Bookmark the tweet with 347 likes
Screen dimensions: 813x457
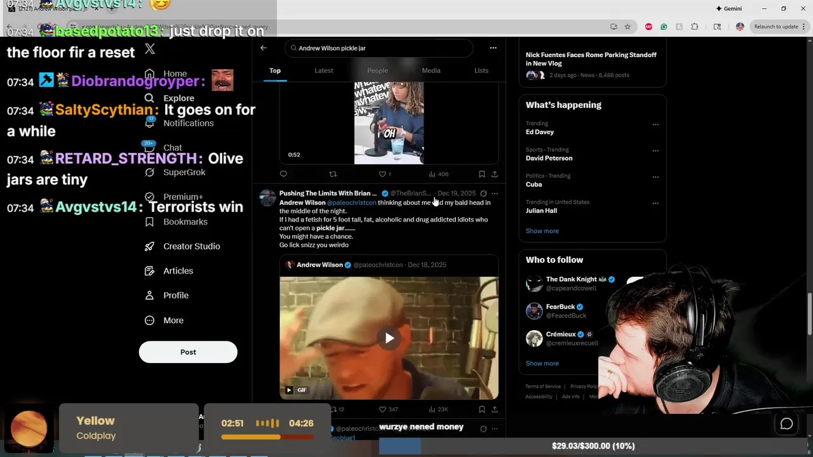(481, 410)
